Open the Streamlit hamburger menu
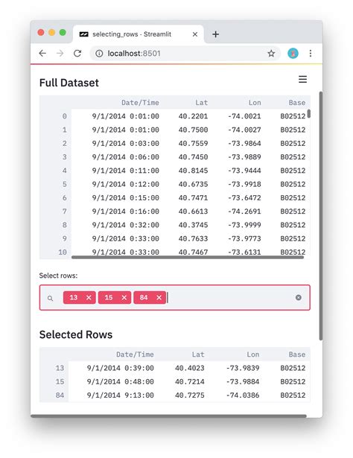The height and width of the screenshot is (458, 353). coord(302,79)
